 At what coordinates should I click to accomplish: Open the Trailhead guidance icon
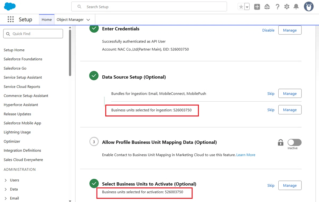click(267, 7)
